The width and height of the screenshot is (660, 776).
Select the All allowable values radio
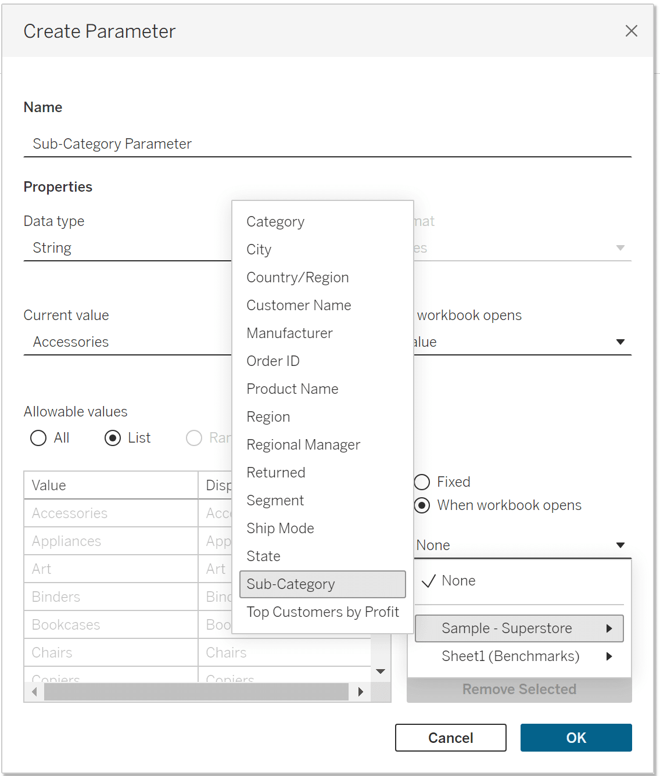click(38, 438)
